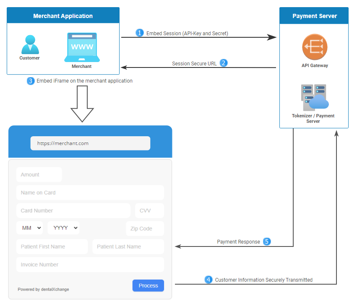Click the step 2 number badge

coord(224,63)
